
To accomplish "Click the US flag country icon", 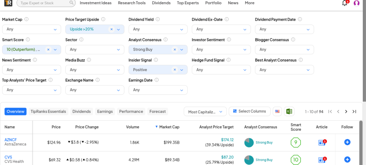I will pos(277,112).
